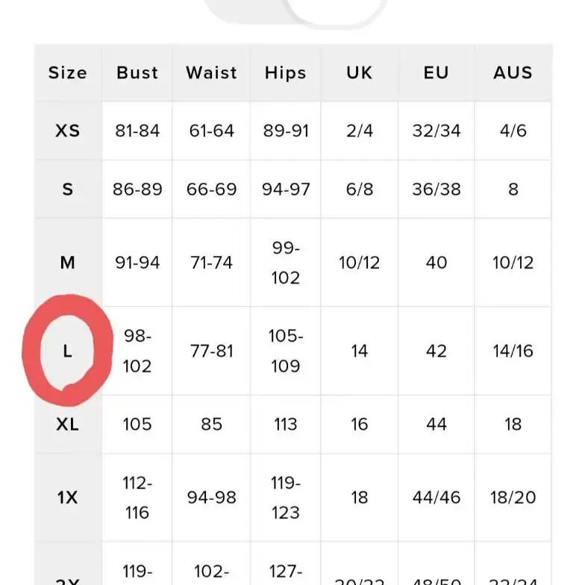The width and height of the screenshot is (585, 585).
Task: Select the 77-81 waist measurement cell
Action: 212,351
